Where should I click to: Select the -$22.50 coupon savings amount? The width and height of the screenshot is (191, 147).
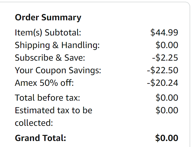click(162, 70)
